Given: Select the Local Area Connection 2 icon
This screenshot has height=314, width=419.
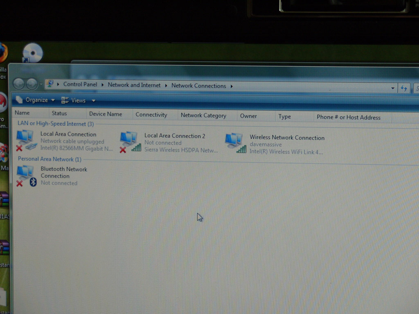Looking at the screenshot, I should [130, 142].
